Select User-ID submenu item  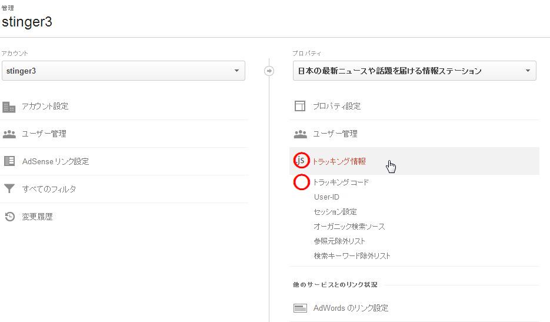click(x=326, y=197)
